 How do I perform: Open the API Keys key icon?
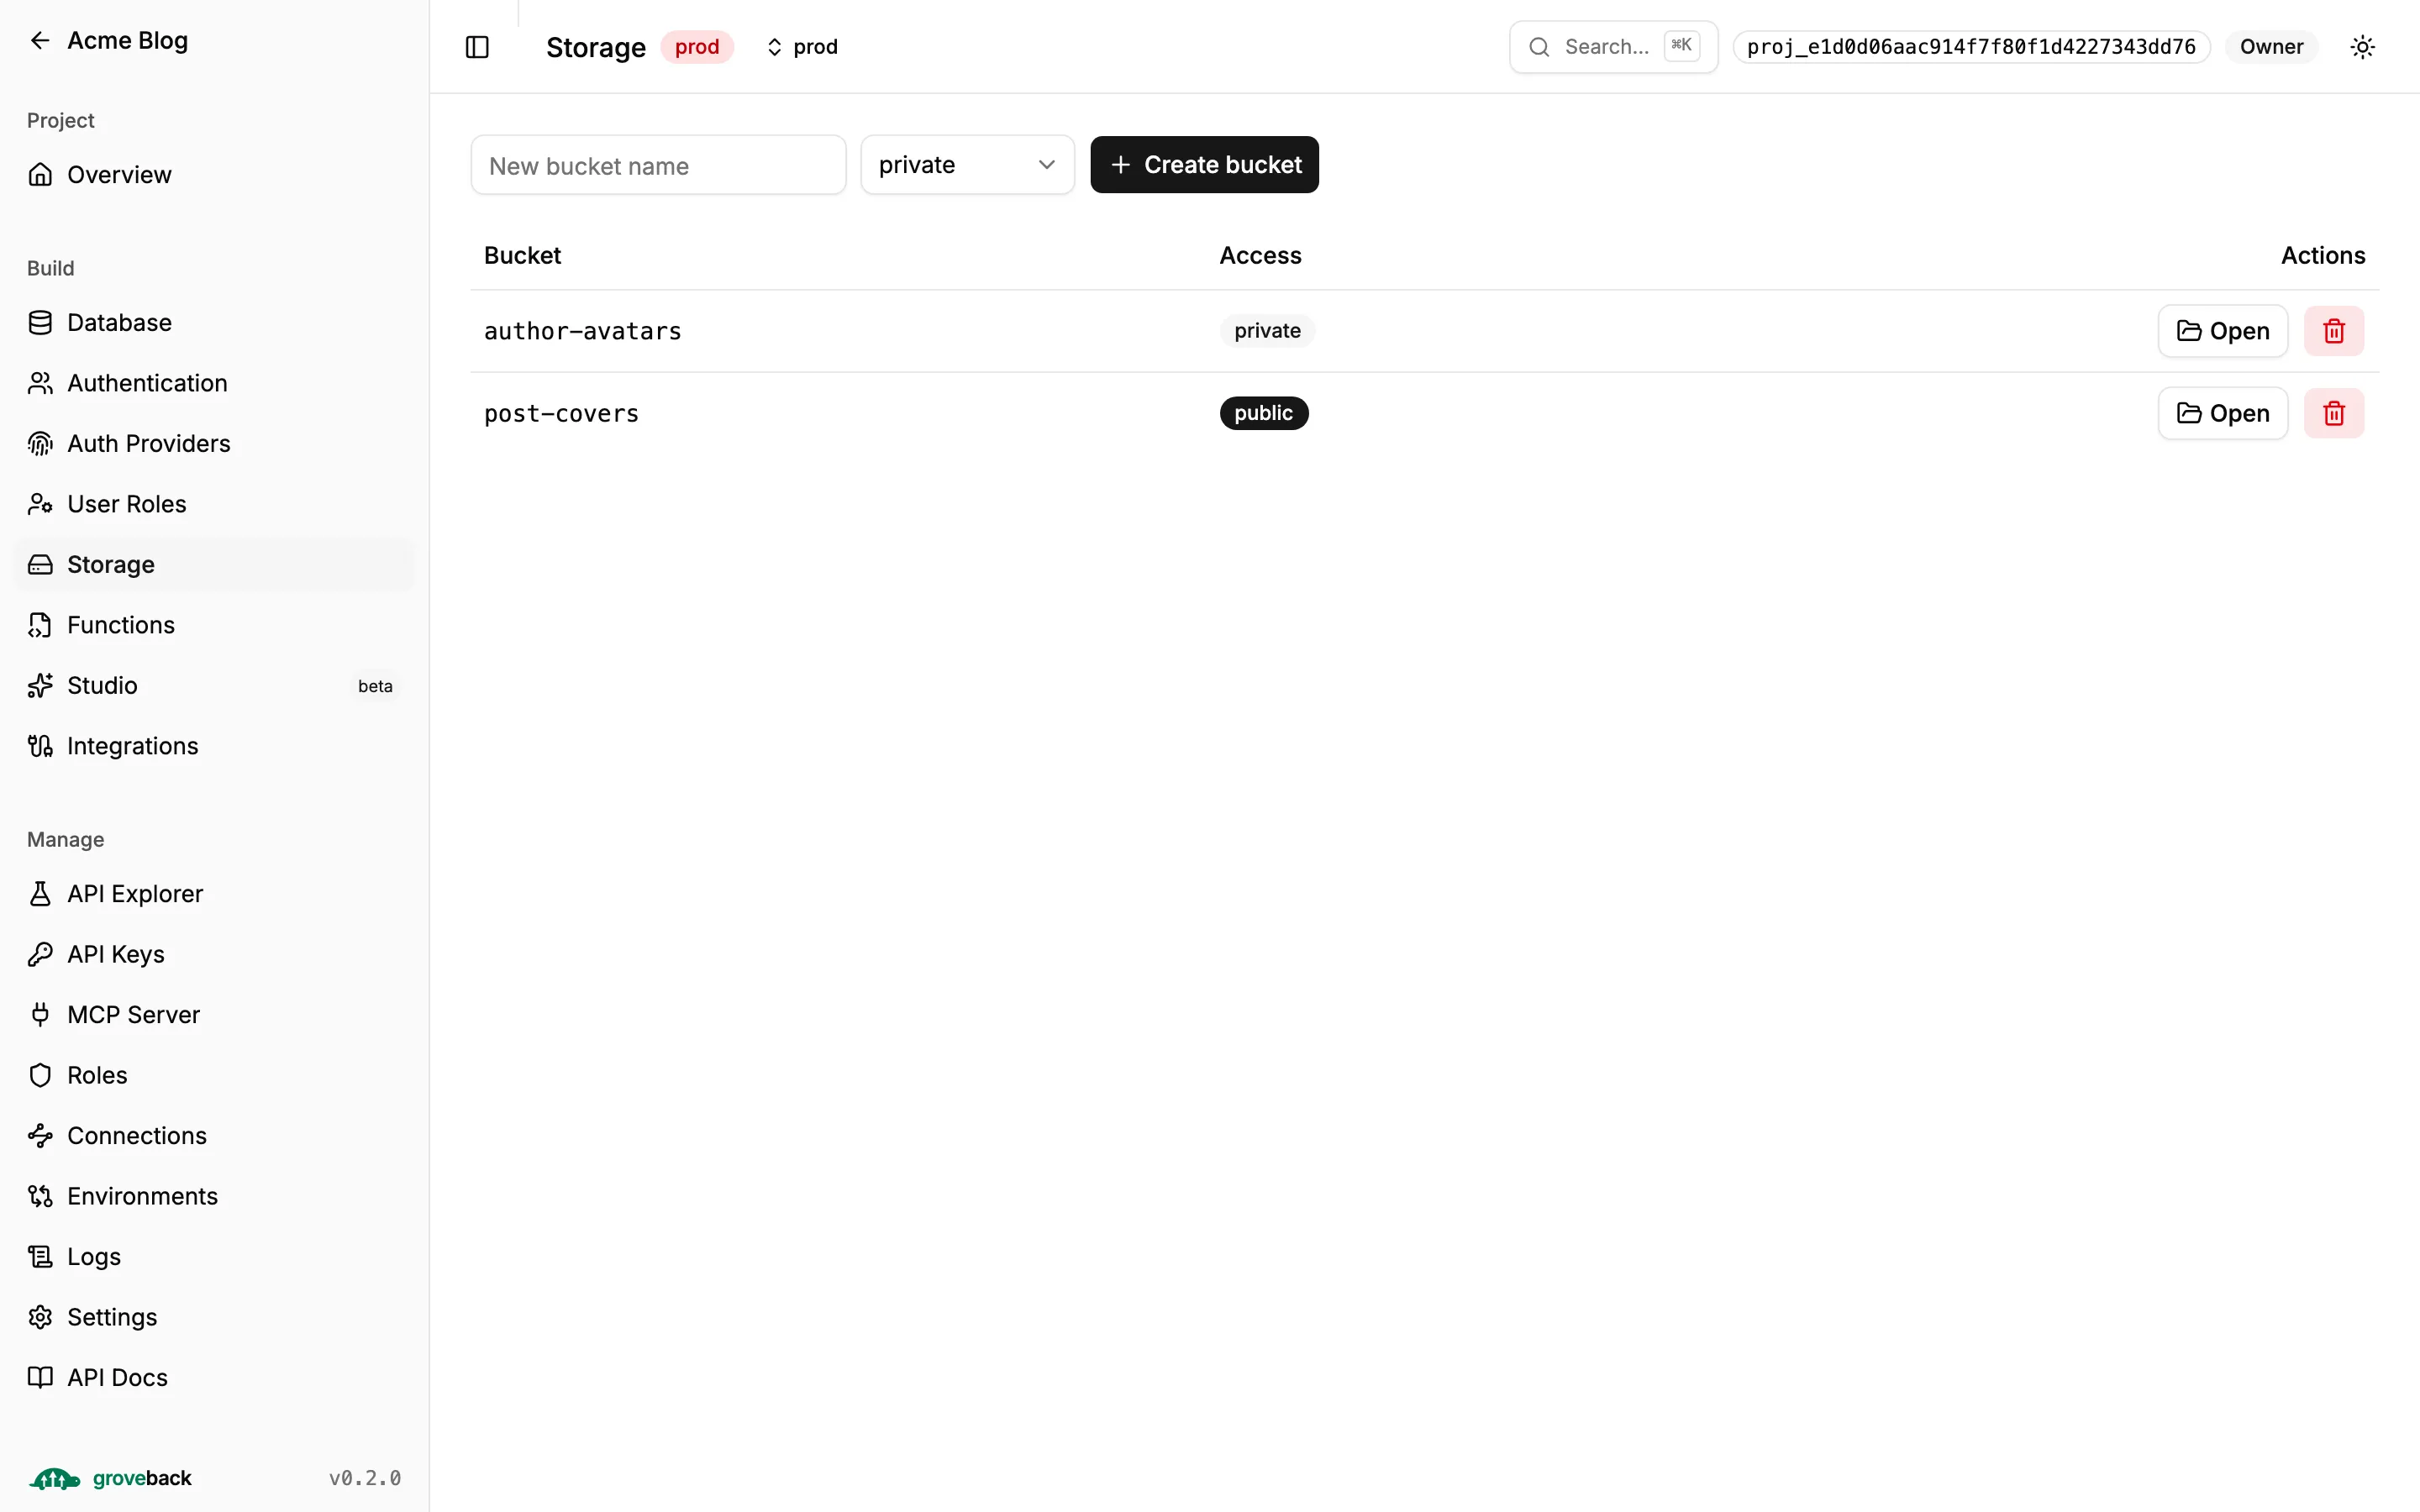(40, 955)
